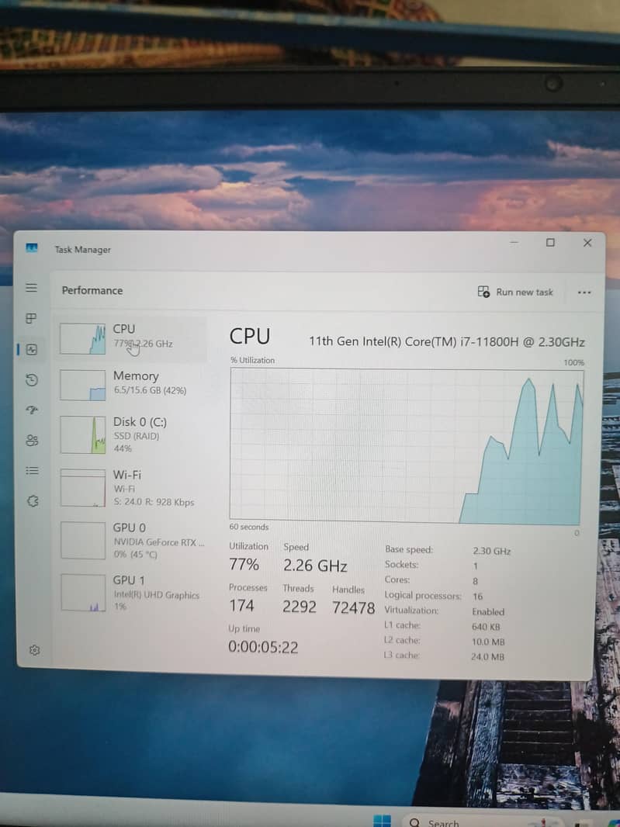620x827 pixels.
Task: Click the L1 cache 640 KB value
Action: coord(486,627)
